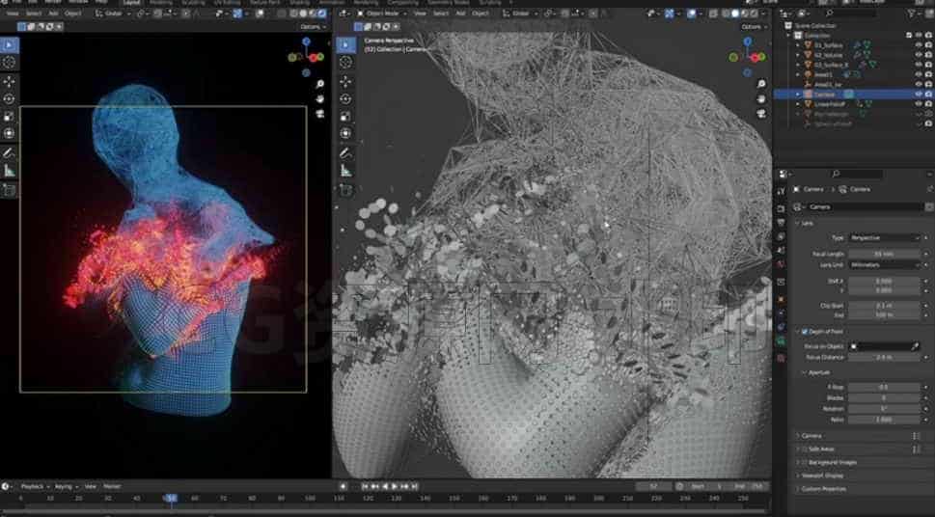Select the Select Box tool in left viewport
935x517 pixels.
(x=9, y=45)
